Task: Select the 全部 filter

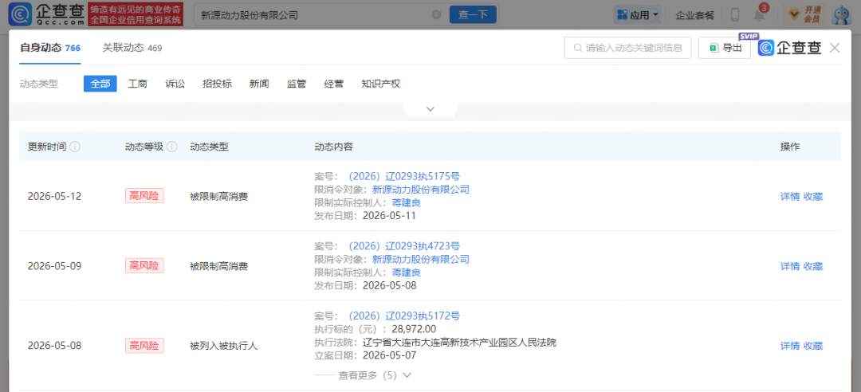Action: click(x=100, y=84)
